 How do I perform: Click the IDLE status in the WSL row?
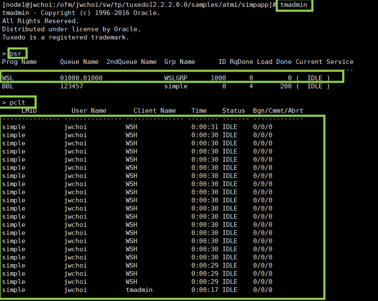point(315,78)
